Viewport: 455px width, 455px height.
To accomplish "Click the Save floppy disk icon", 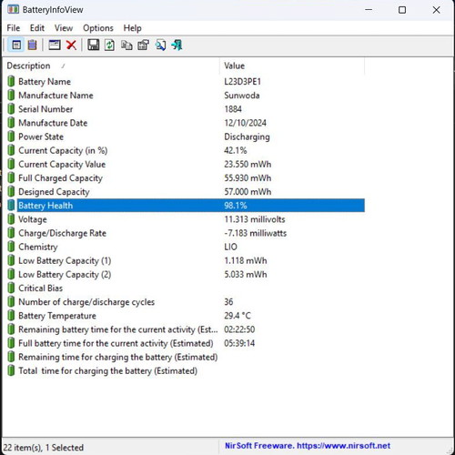I will 94,45.
